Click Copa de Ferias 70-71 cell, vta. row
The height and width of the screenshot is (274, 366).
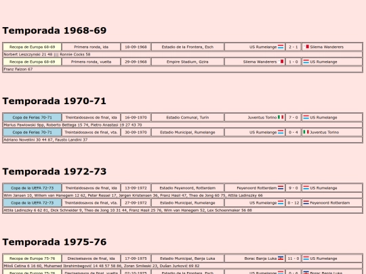(33, 133)
